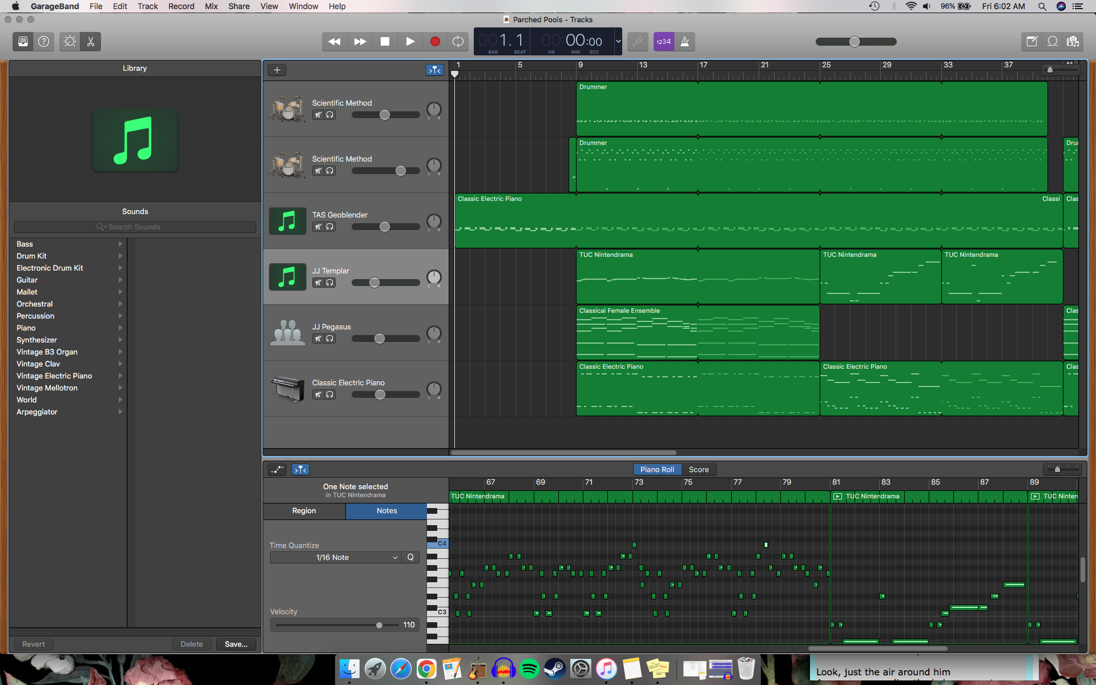Mute the TAS Geoblender track

pyautogui.click(x=318, y=227)
